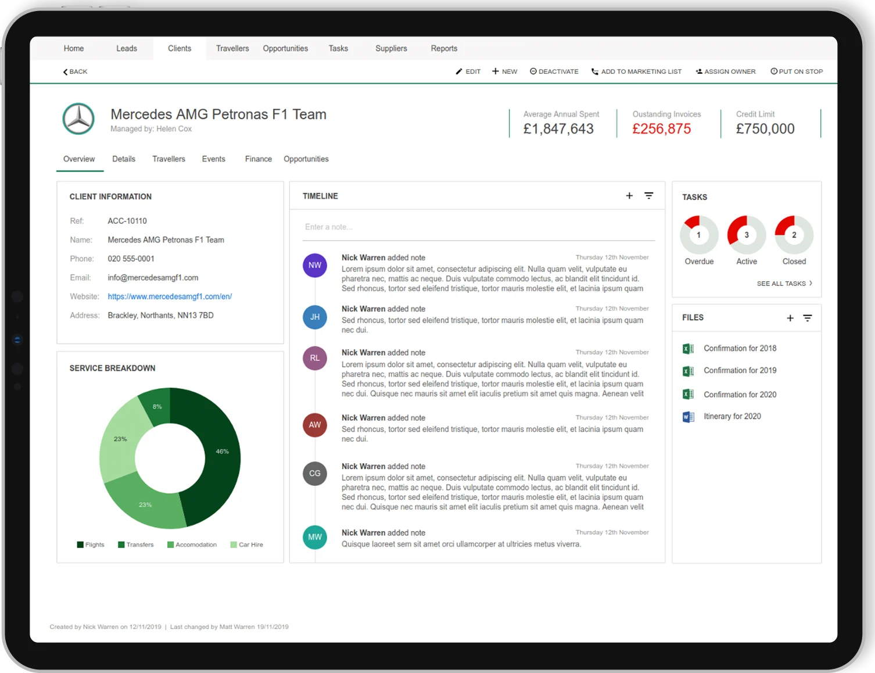Click the Car Hire legend swatch
Image resolution: width=875 pixels, height=673 pixels.
coord(234,545)
